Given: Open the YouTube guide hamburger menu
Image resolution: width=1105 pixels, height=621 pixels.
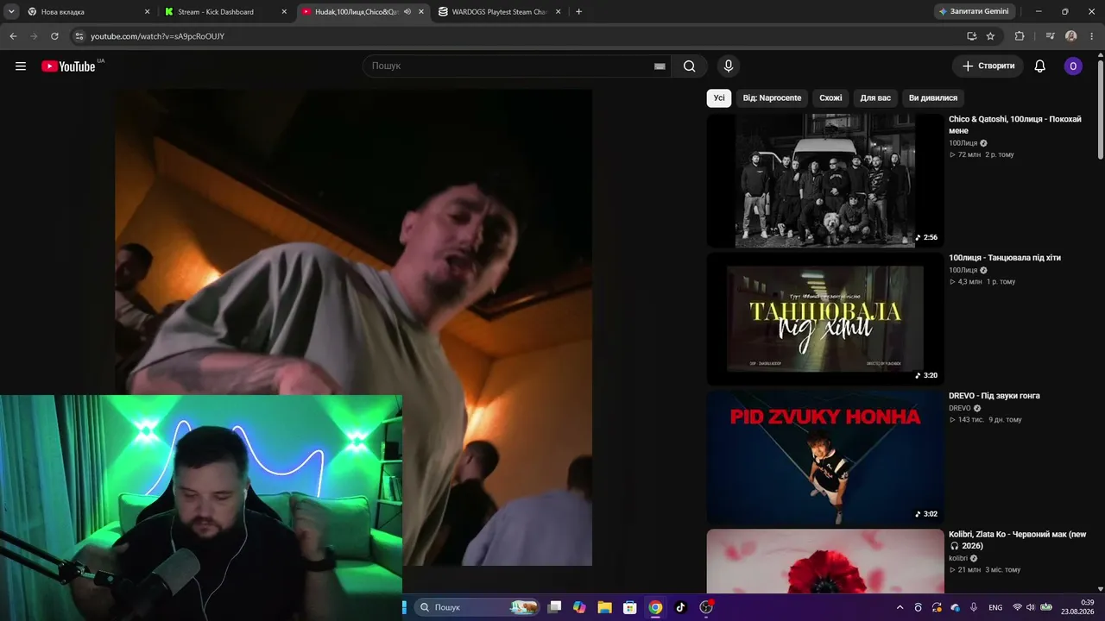Looking at the screenshot, I should click(21, 66).
